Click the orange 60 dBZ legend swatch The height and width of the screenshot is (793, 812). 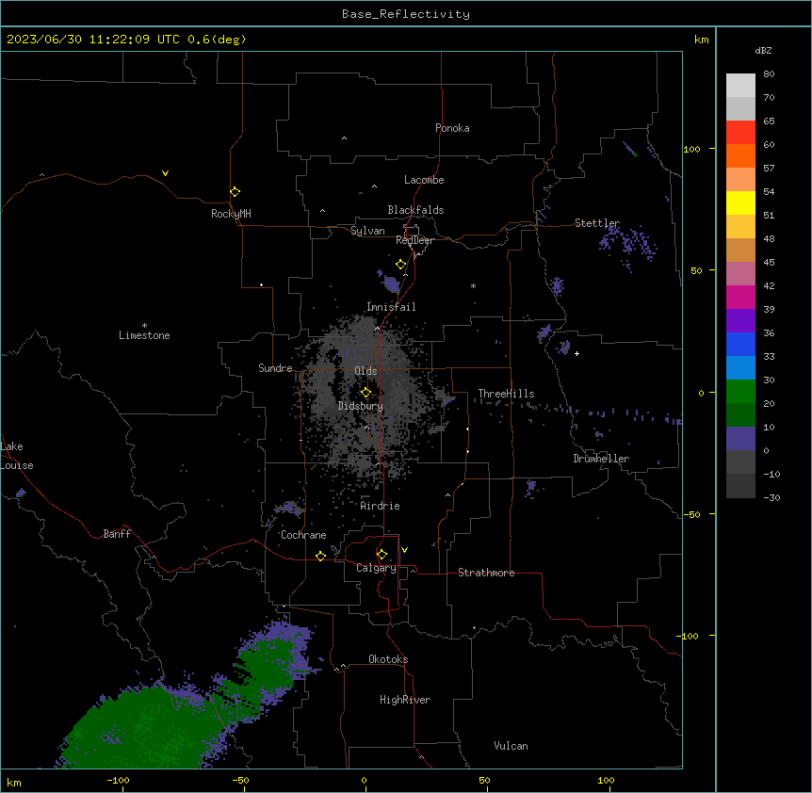coord(740,155)
